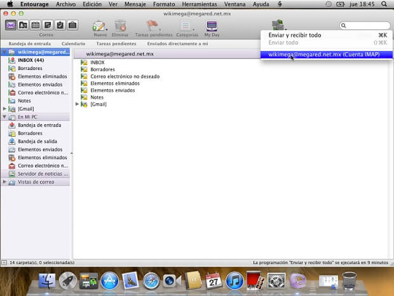Open the Ventana menu
This screenshot has height=296, width=394.
[234, 4]
